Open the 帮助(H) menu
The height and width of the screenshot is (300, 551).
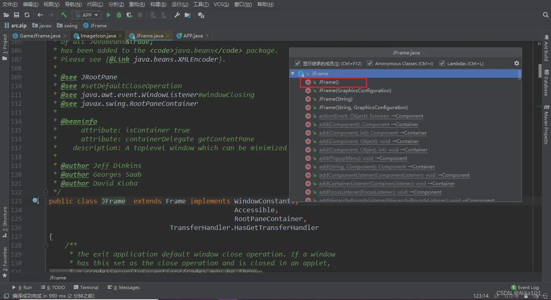tap(265, 4)
